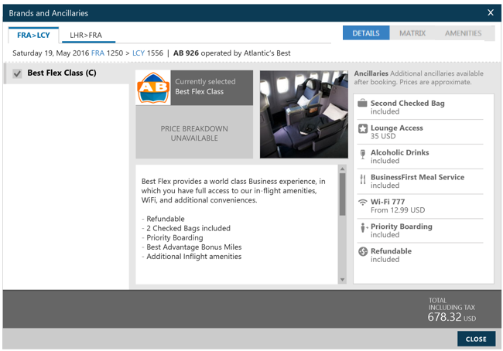Click the FRA airport code link

98,53
